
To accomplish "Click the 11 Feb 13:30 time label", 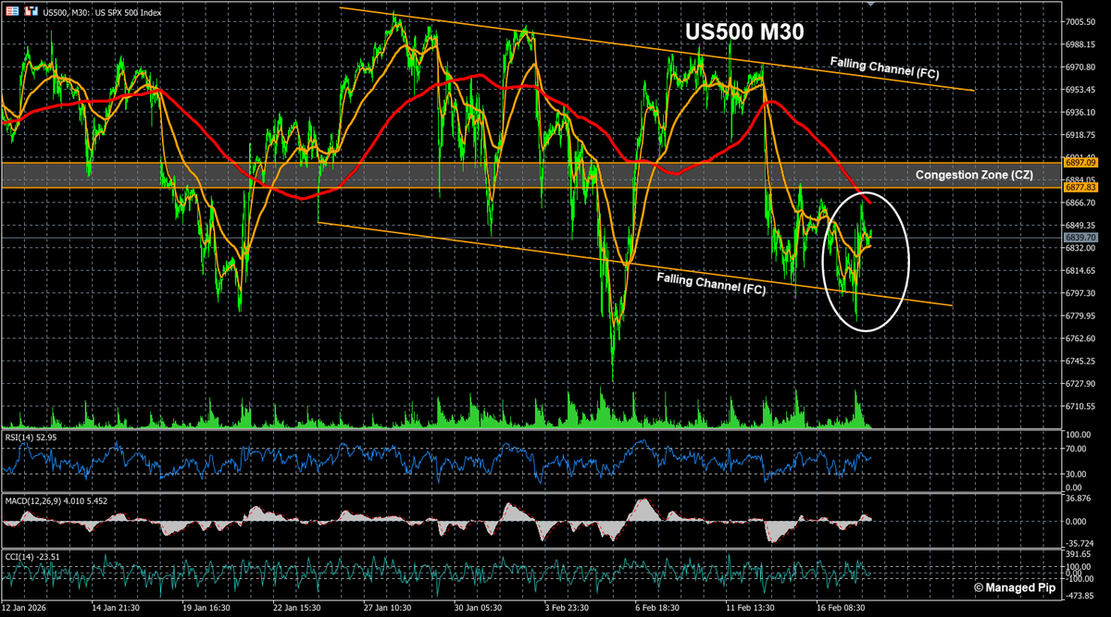I will click(751, 608).
